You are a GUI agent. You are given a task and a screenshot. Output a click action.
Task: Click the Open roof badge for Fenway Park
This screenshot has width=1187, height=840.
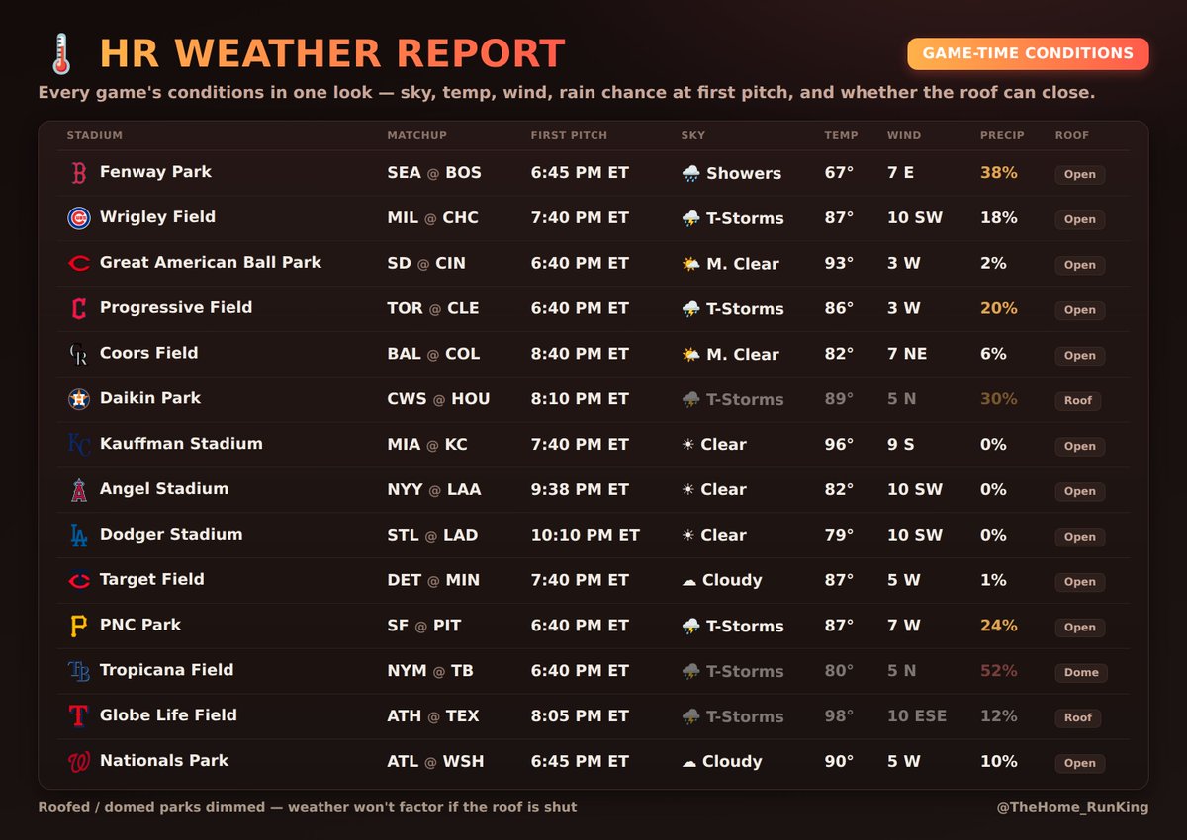[1079, 174]
